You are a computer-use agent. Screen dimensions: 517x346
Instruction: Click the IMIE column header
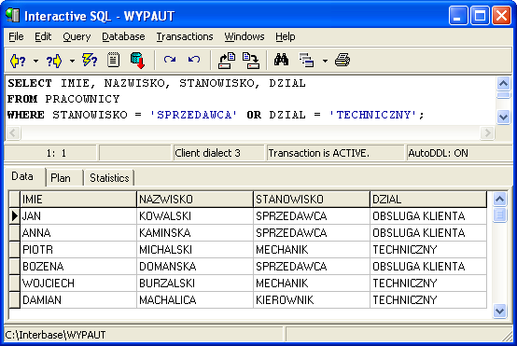(x=78, y=200)
